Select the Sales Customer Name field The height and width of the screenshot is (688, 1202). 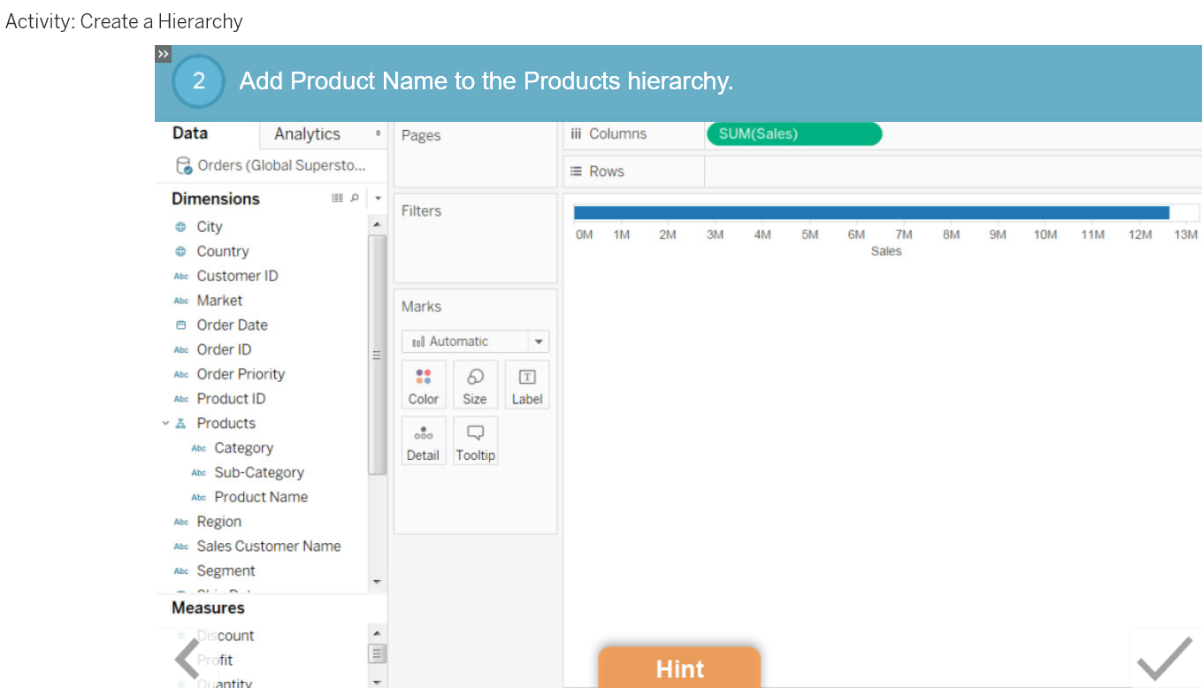[x=269, y=547]
